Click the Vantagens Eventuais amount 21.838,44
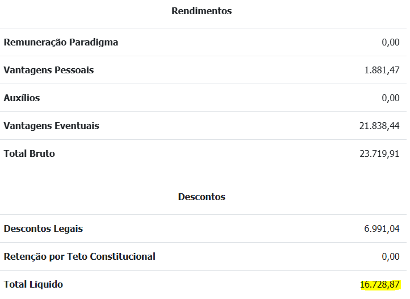The height and width of the screenshot is (299, 410). tap(379, 126)
